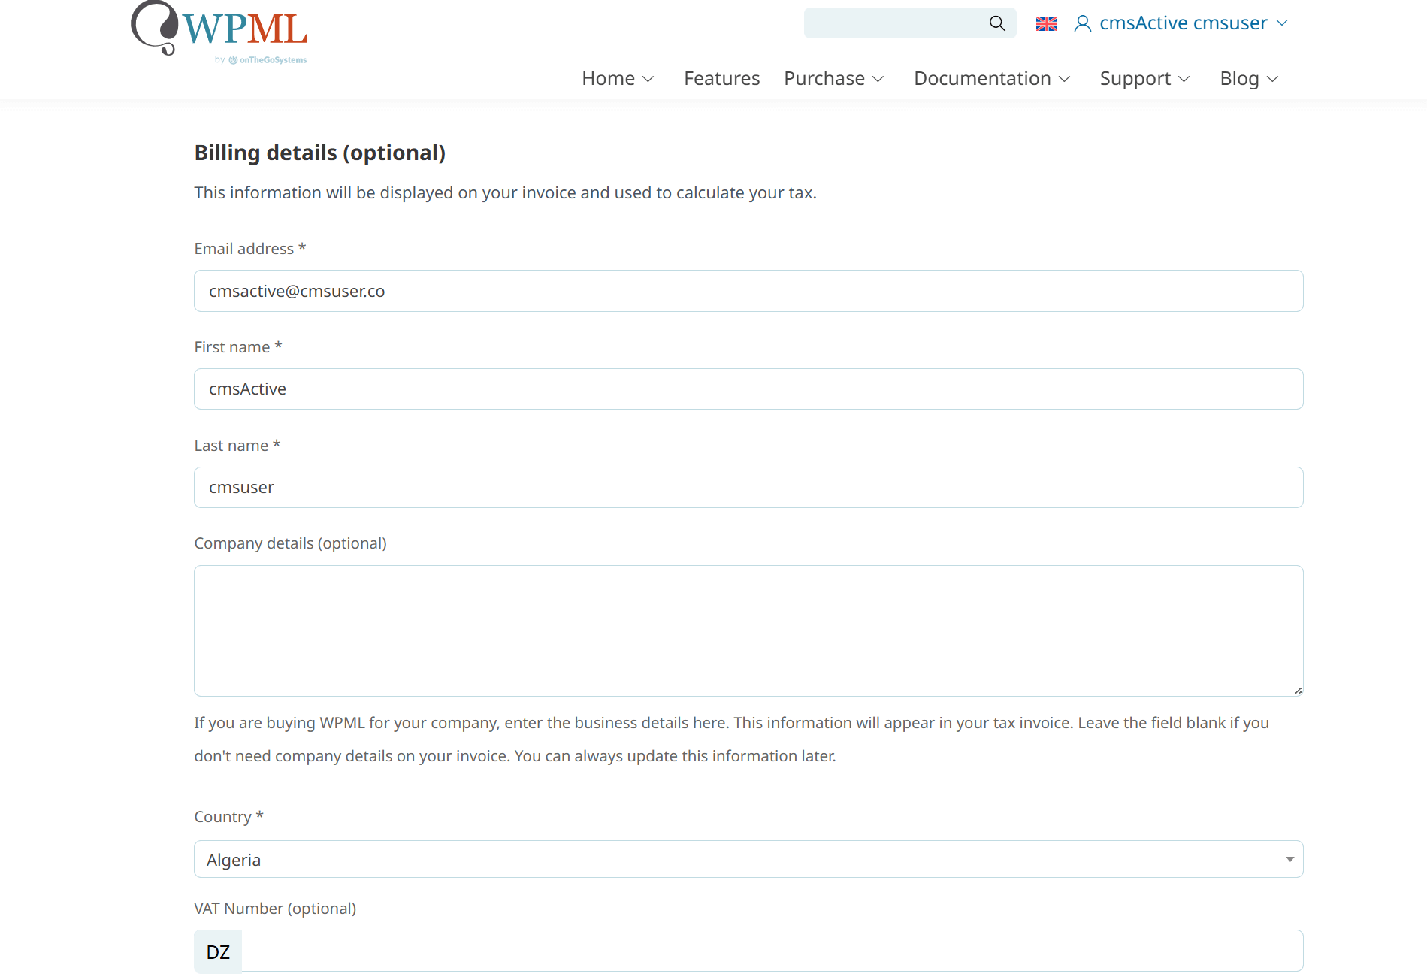Focus the First name field
Viewport: 1427px width, 980px height.
coord(748,389)
